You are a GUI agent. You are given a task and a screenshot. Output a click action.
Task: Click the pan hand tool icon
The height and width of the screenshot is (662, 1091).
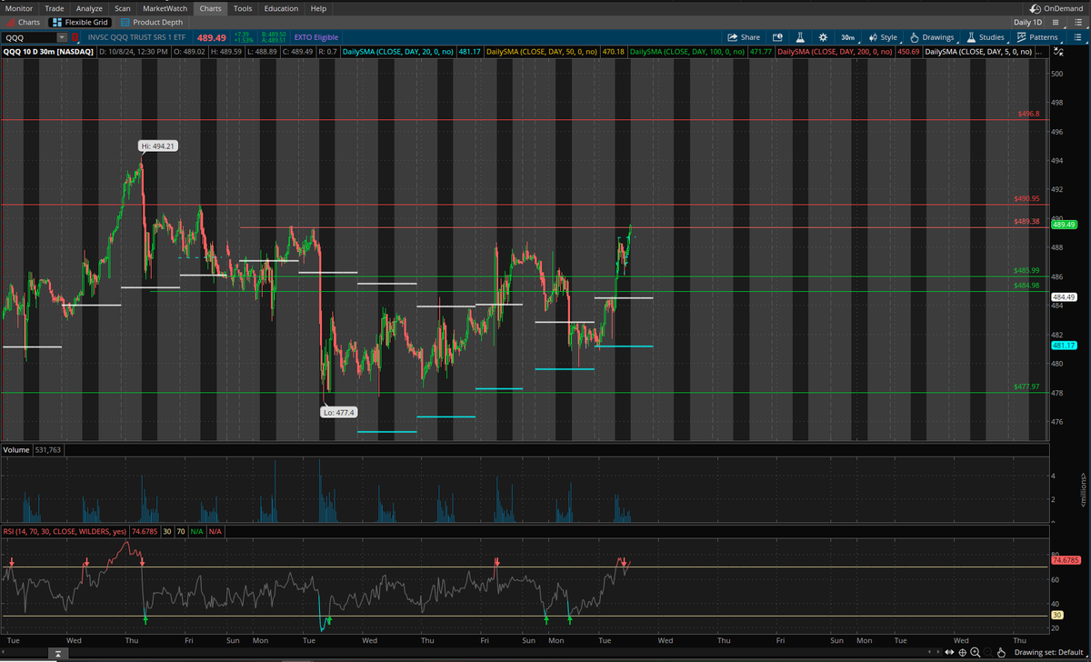click(x=999, y=652)
